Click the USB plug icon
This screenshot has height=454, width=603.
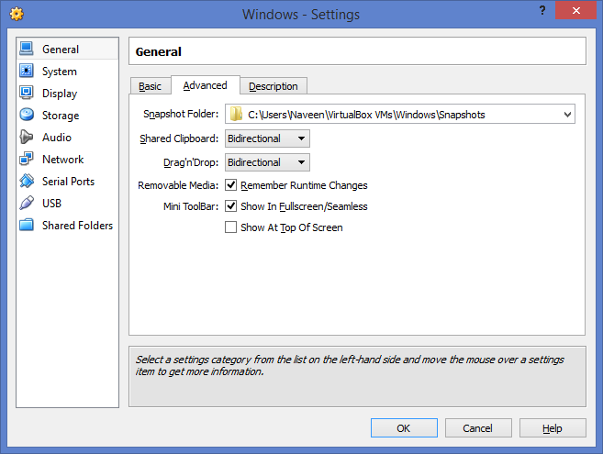pos(27,203)
